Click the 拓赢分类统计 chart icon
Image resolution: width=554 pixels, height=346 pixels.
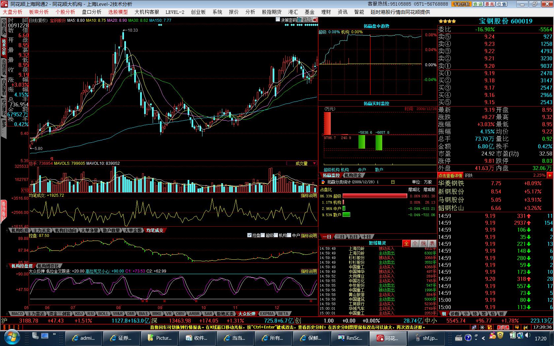point(323,182)
